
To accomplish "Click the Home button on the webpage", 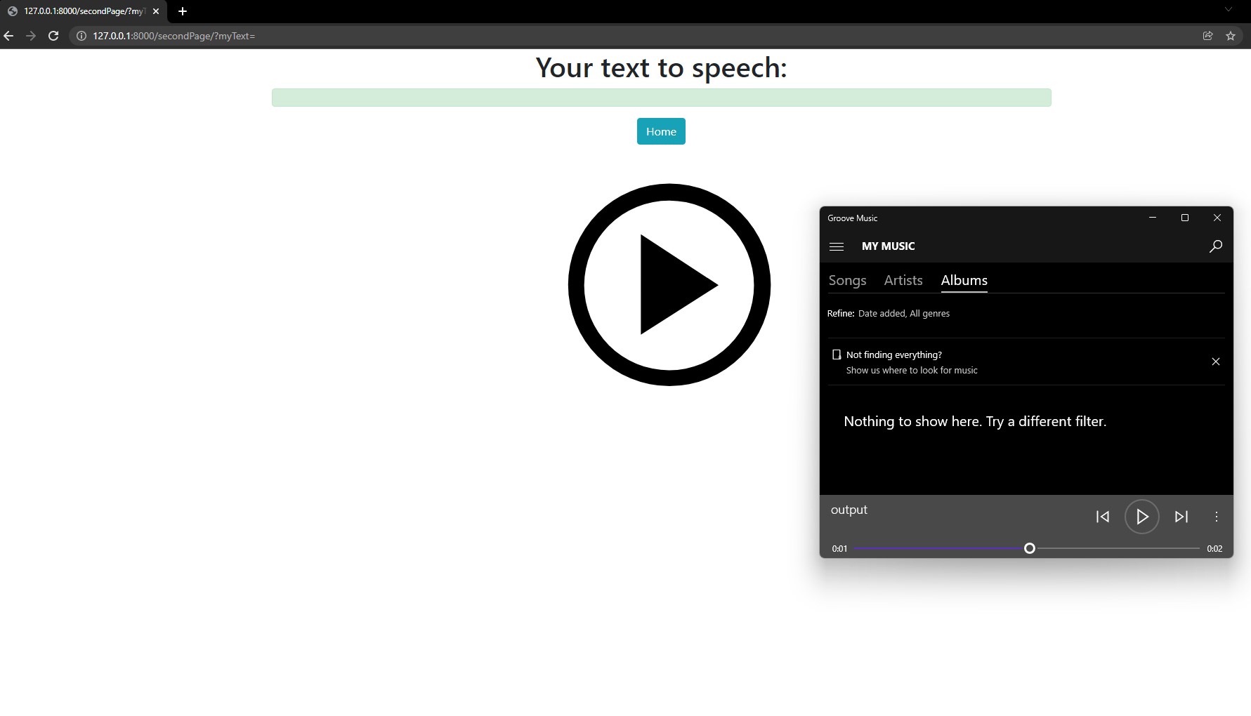I will click(x=660, y=131).
